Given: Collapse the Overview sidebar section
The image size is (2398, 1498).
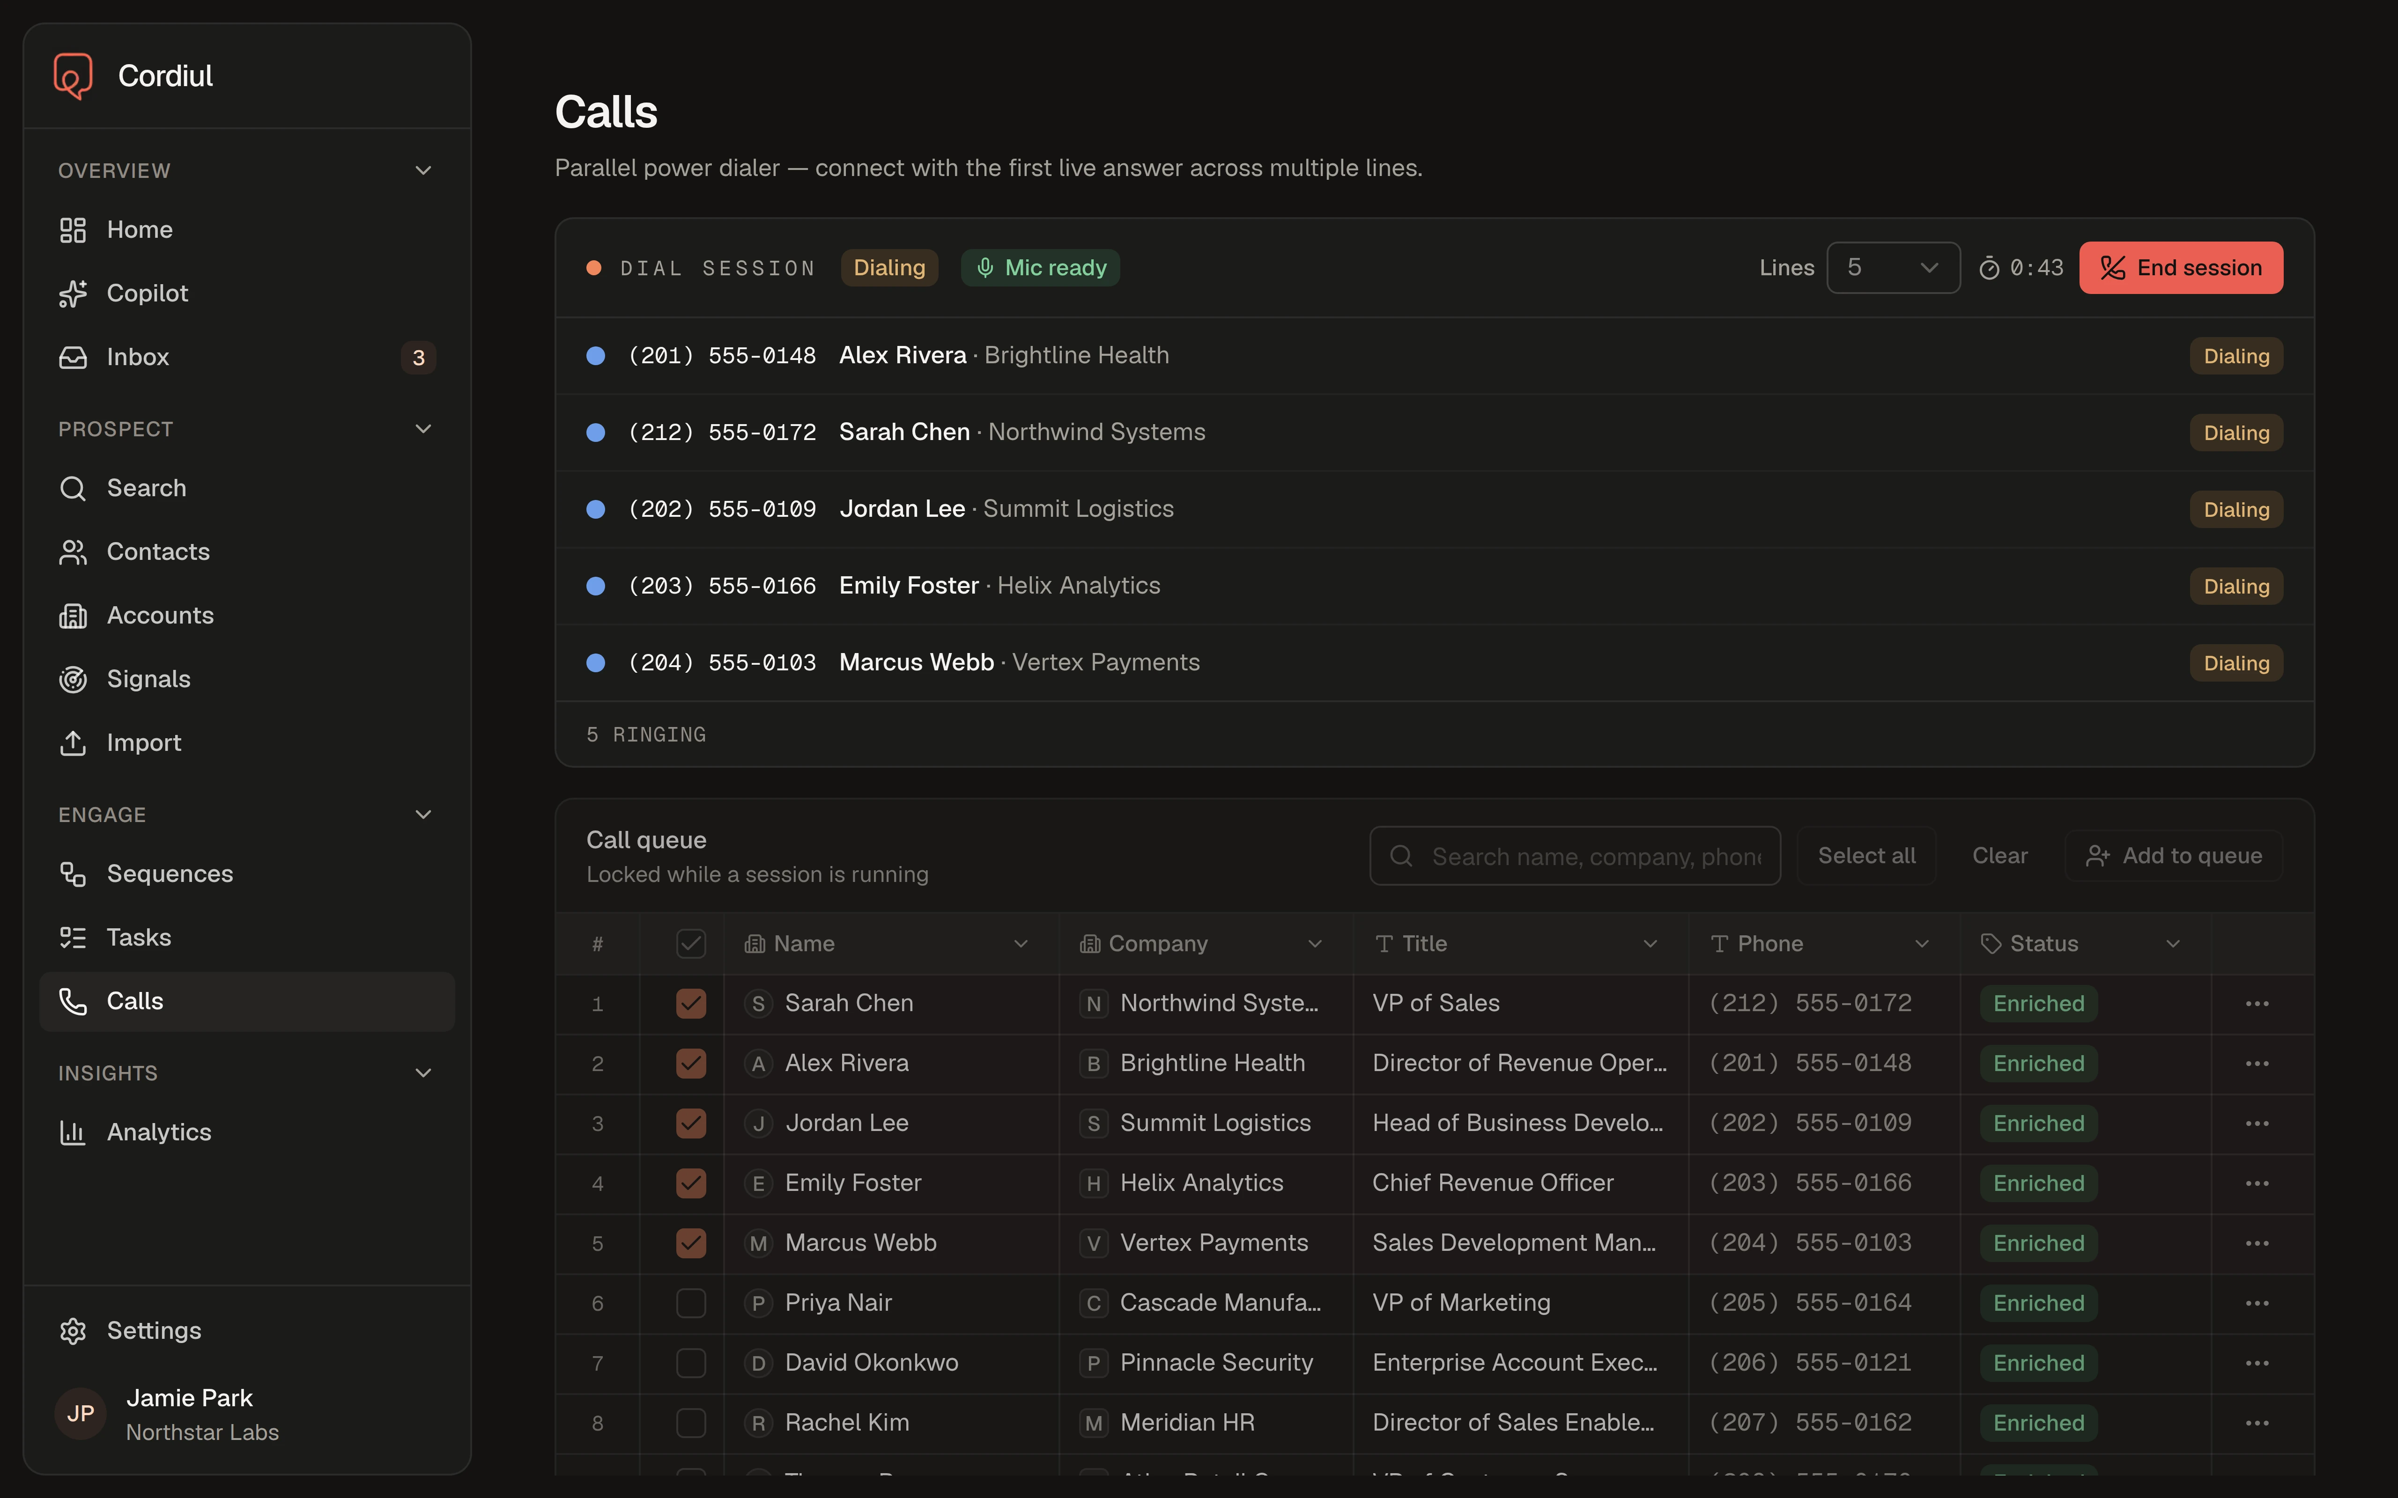Looking at the screenshot, I should [423, 170].
